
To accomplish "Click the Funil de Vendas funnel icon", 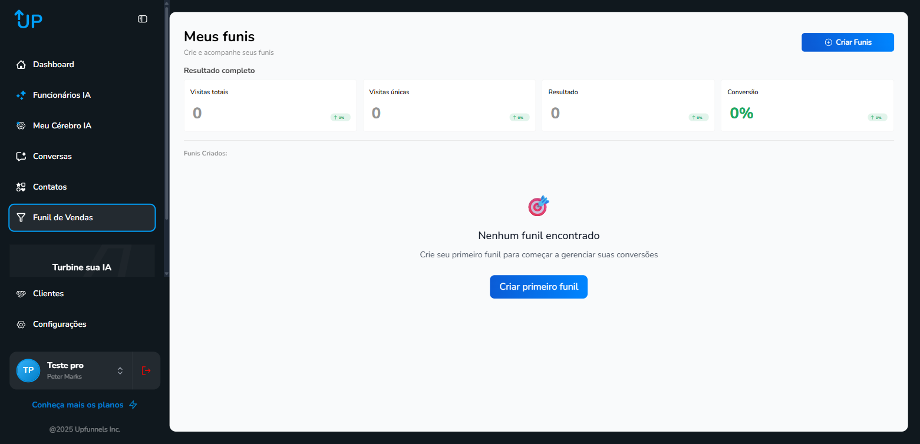I will [x=21, y=218].
